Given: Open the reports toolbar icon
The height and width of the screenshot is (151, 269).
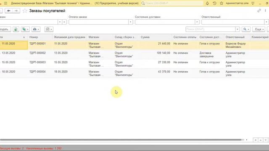Looking at the screenshot, I should 49,29.
